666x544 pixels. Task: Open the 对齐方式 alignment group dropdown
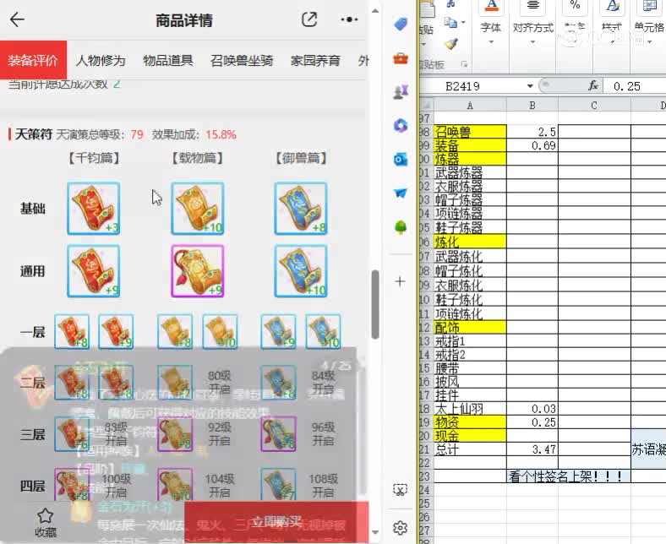click(x=532, y=41)
